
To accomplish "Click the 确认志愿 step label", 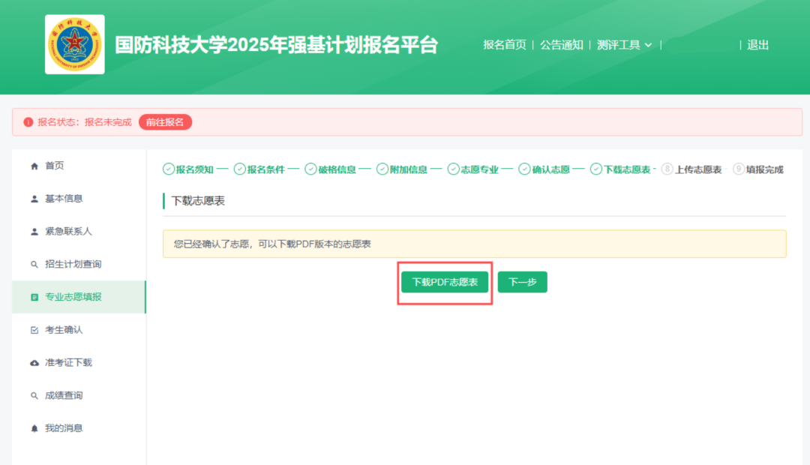I will pyautogui.click(x=551, y=170).
